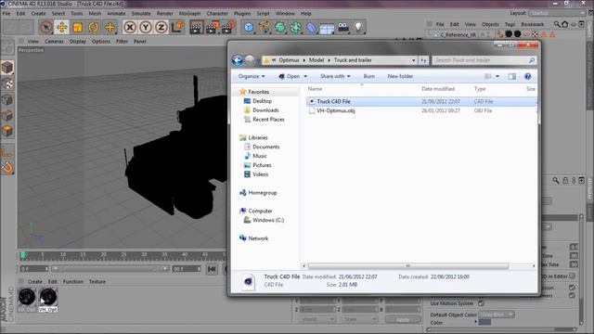The height and width of the screenshot is (334, 594).
Task: Add a camera object icon
Action: 342,27
